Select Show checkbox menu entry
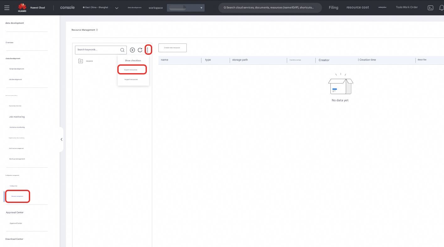The height and width of the screenshot is (247, 444). pyautogui.click(x=133, y=61)
